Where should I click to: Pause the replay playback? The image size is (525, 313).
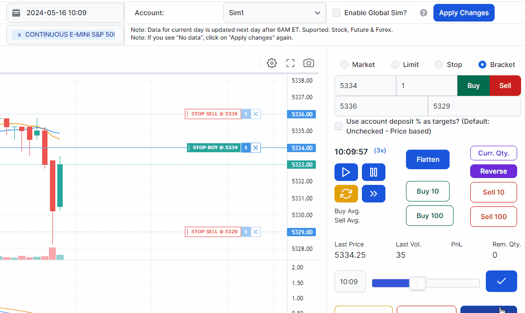point(374,172)
